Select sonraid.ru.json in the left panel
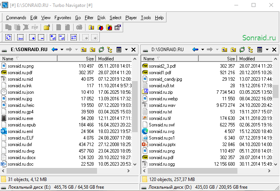 click(21, 92)
